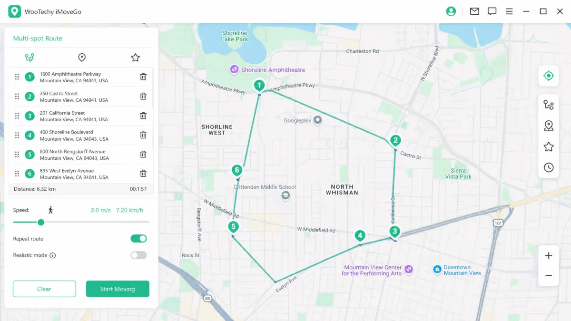Zoom in the map with plus button
This screenshot has width=571, height=321.
coord(549,256)
